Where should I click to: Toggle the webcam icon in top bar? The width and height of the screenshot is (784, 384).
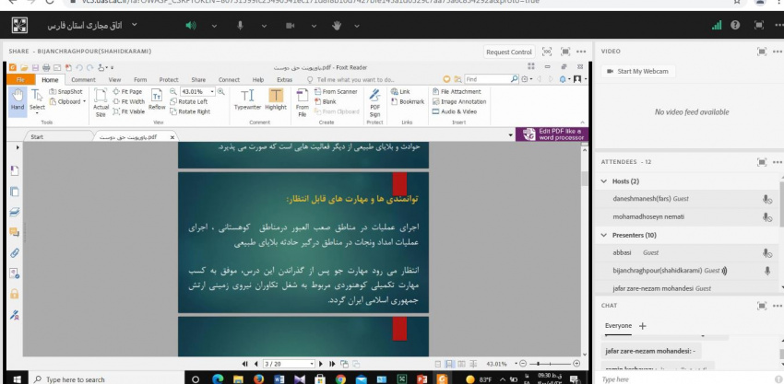290,26
